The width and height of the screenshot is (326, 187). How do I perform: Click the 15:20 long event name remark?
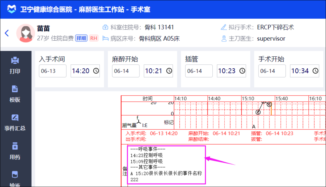pos(166,173)
